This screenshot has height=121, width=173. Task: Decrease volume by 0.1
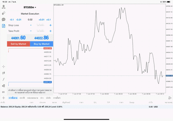12,20
